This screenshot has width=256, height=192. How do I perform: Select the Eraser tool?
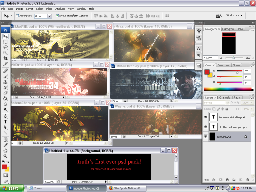pos(5,93)
